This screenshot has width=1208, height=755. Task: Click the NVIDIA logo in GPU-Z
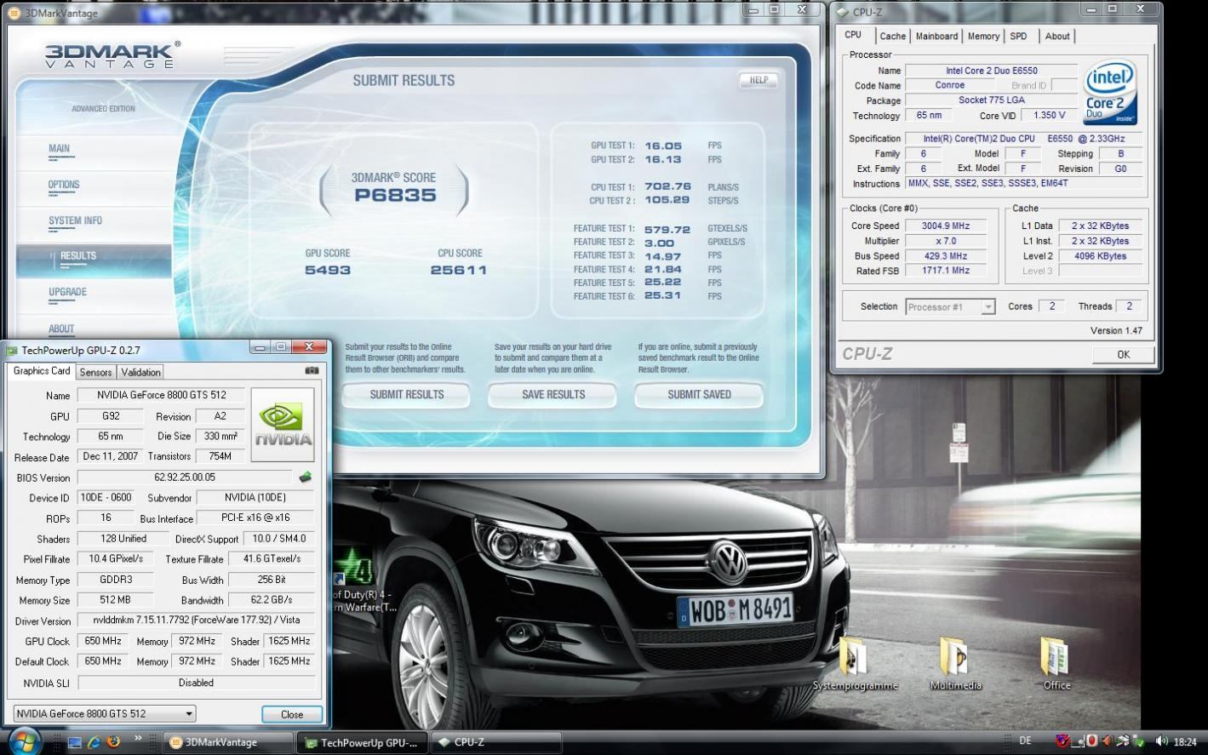283,425
